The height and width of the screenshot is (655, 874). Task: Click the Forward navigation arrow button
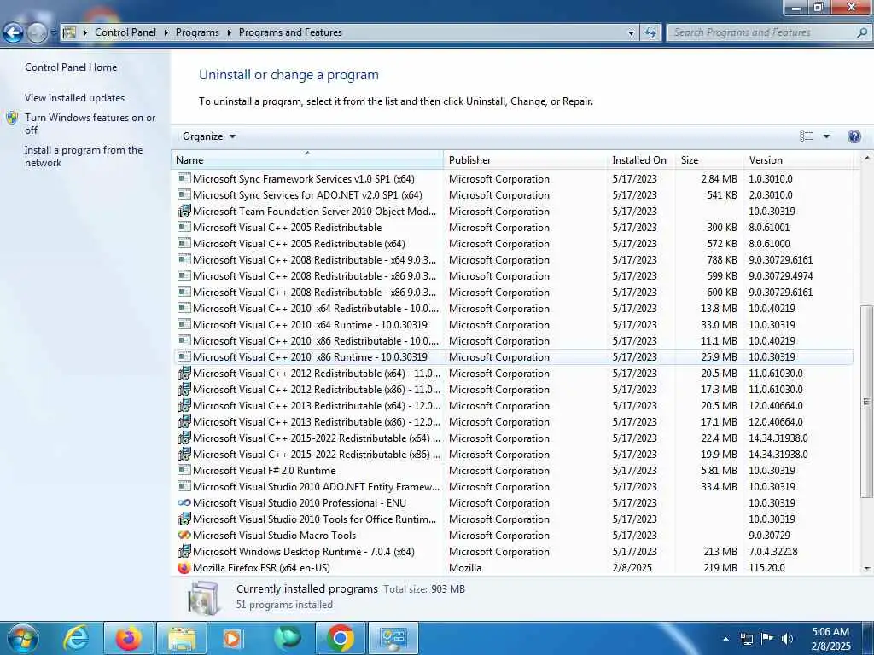coord(37,33)
